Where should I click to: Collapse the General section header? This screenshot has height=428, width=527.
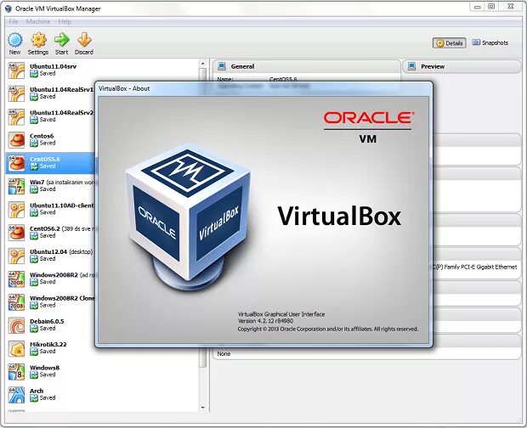pos(307,66)
